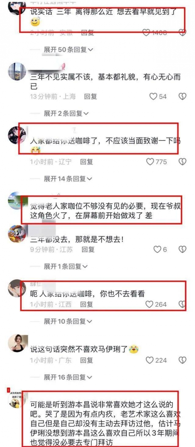Like the top comment with 1408 likes
Screen dimensions: 195x447
click(147, 32)
